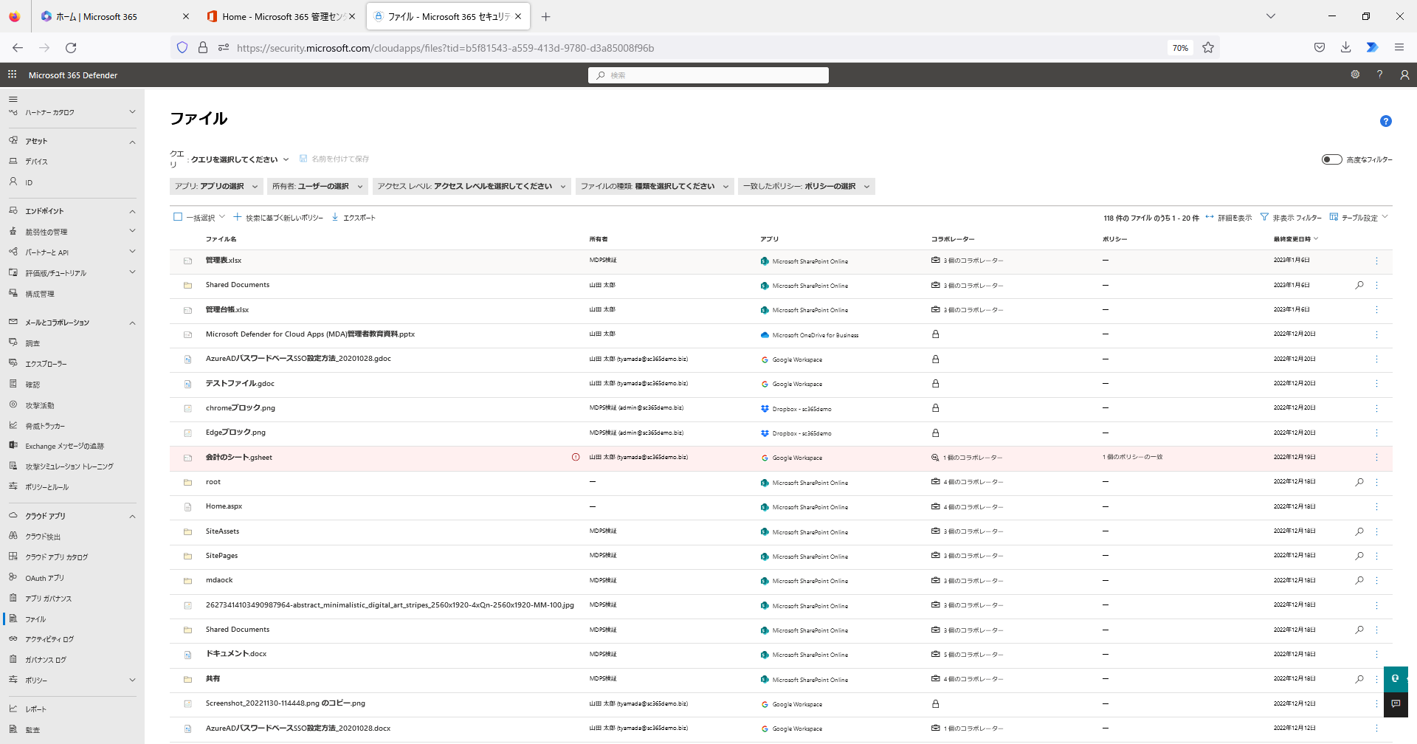The width and height of the screenshot is (1417, 744).
Task: Expand the ポリシー sidebar section
Action: click(132, 680)
